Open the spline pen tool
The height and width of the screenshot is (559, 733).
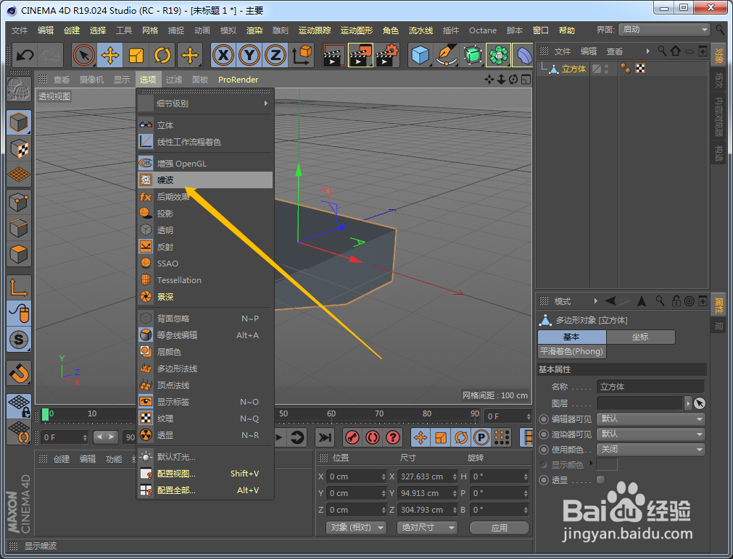[x=447, y=56]
